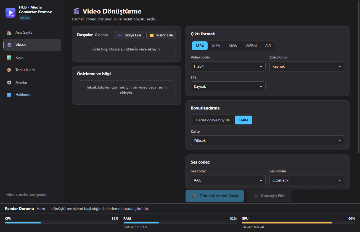The image size is (360, 232).
Task: Click the clapperboard icon in Video Dönüştürme heading
Action: pos(76,11)
